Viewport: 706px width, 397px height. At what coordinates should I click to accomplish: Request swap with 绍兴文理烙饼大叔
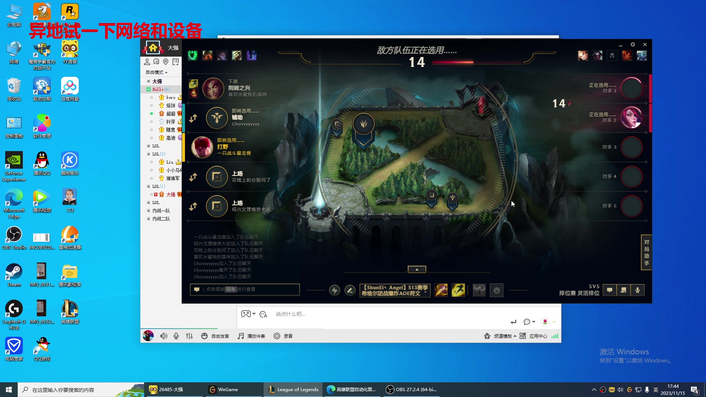[193, 206]
